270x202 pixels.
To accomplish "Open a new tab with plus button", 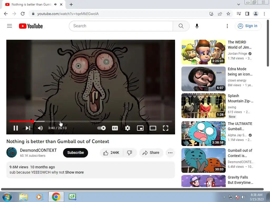I will tap(71, 4).
